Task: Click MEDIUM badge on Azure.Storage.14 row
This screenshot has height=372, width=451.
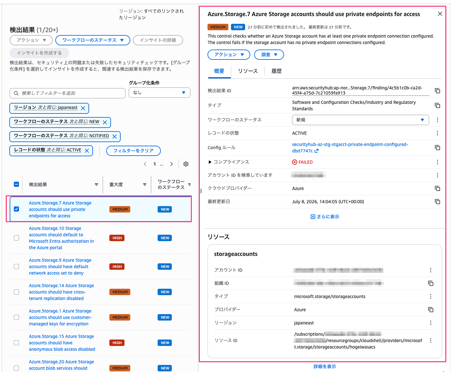Action: (120, 292)
